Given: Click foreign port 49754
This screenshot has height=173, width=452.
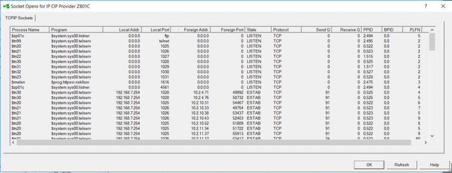Looking at the screenshot, I should pyautogui.click(x=238, y=108).
